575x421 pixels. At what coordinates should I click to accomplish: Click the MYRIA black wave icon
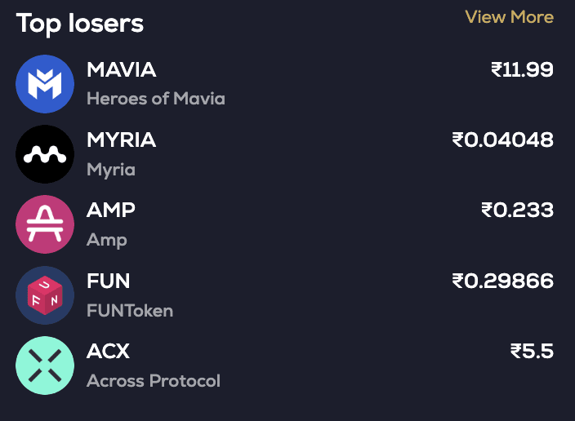(x=45, y=154)
